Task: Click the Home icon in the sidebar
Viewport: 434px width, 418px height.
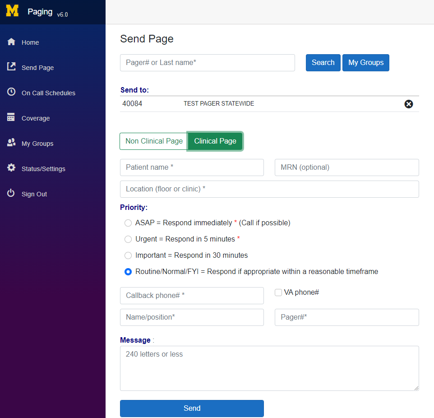Action: pyautogui.click(x=11, y=42)
